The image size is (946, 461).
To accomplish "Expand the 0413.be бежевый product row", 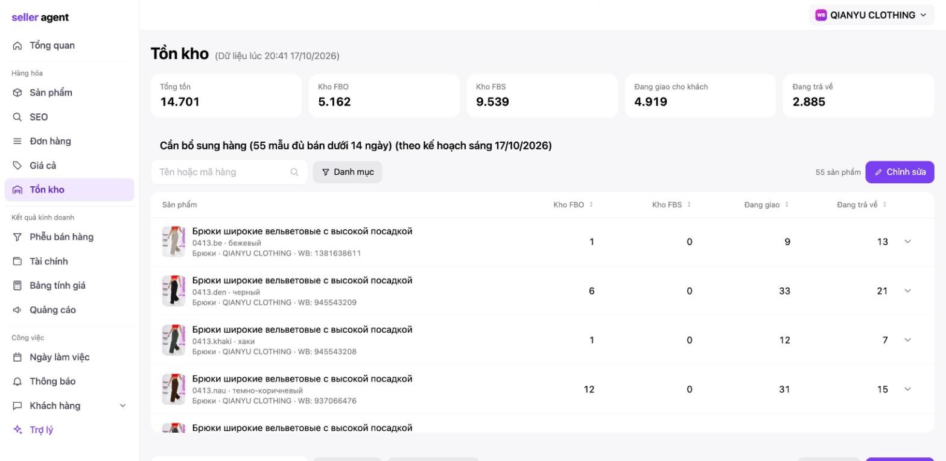I will coord(907,242).
